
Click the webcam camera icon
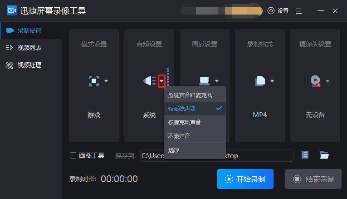coord(315,81)
